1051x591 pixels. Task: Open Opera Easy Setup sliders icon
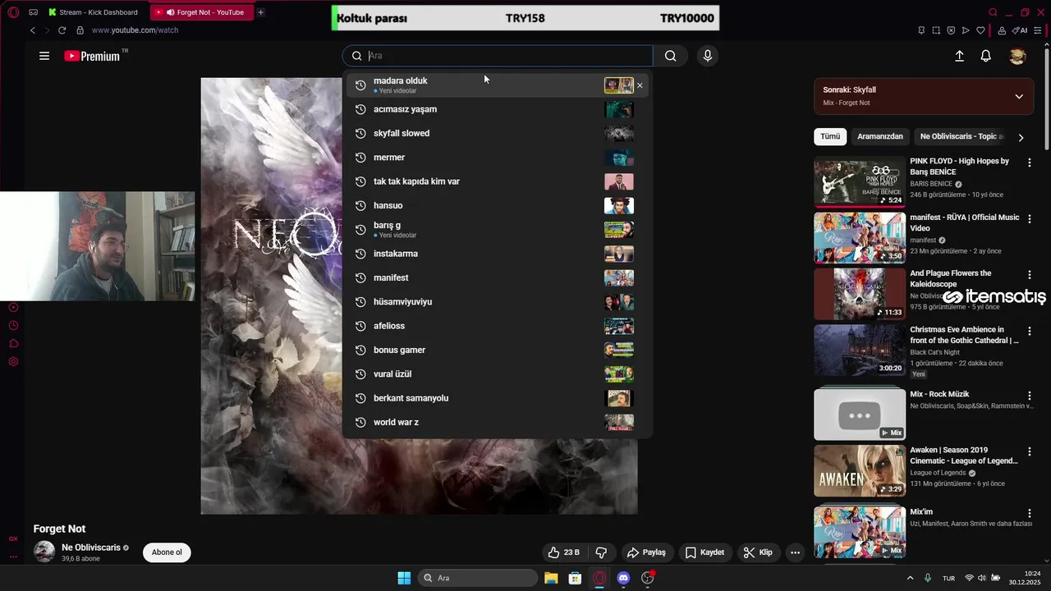tap(1038, 30)
